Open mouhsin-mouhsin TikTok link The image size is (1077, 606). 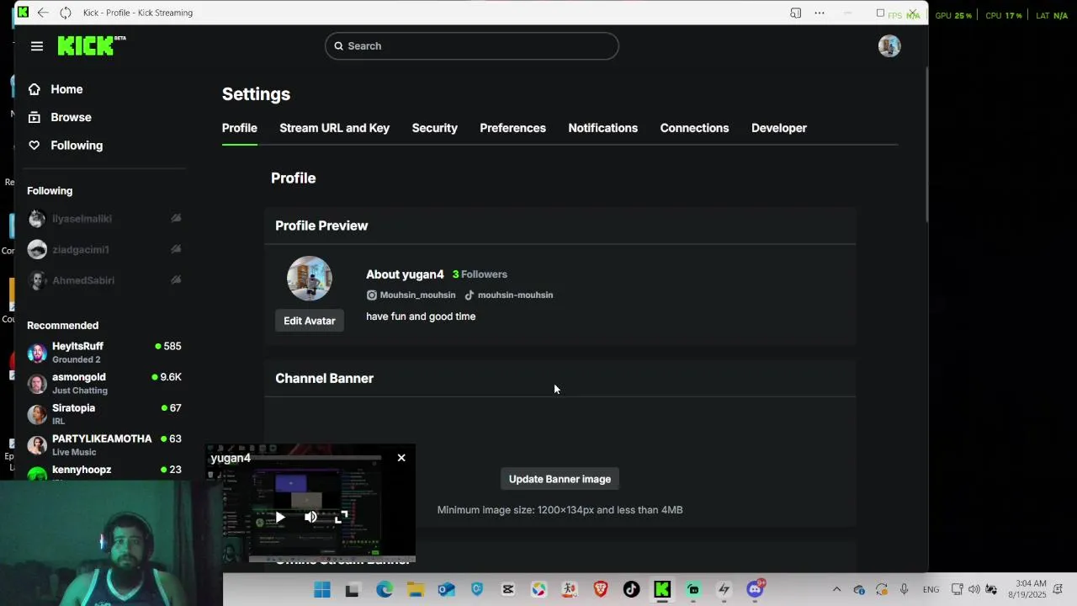(x=515, y=295)
